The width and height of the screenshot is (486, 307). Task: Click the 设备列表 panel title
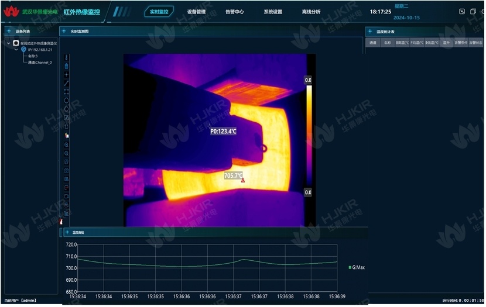(x=23, y=31)
